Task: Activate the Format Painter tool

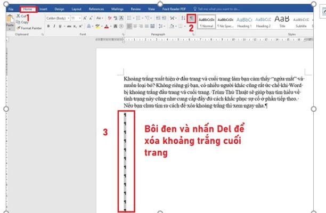Action: tap(29, 28)
